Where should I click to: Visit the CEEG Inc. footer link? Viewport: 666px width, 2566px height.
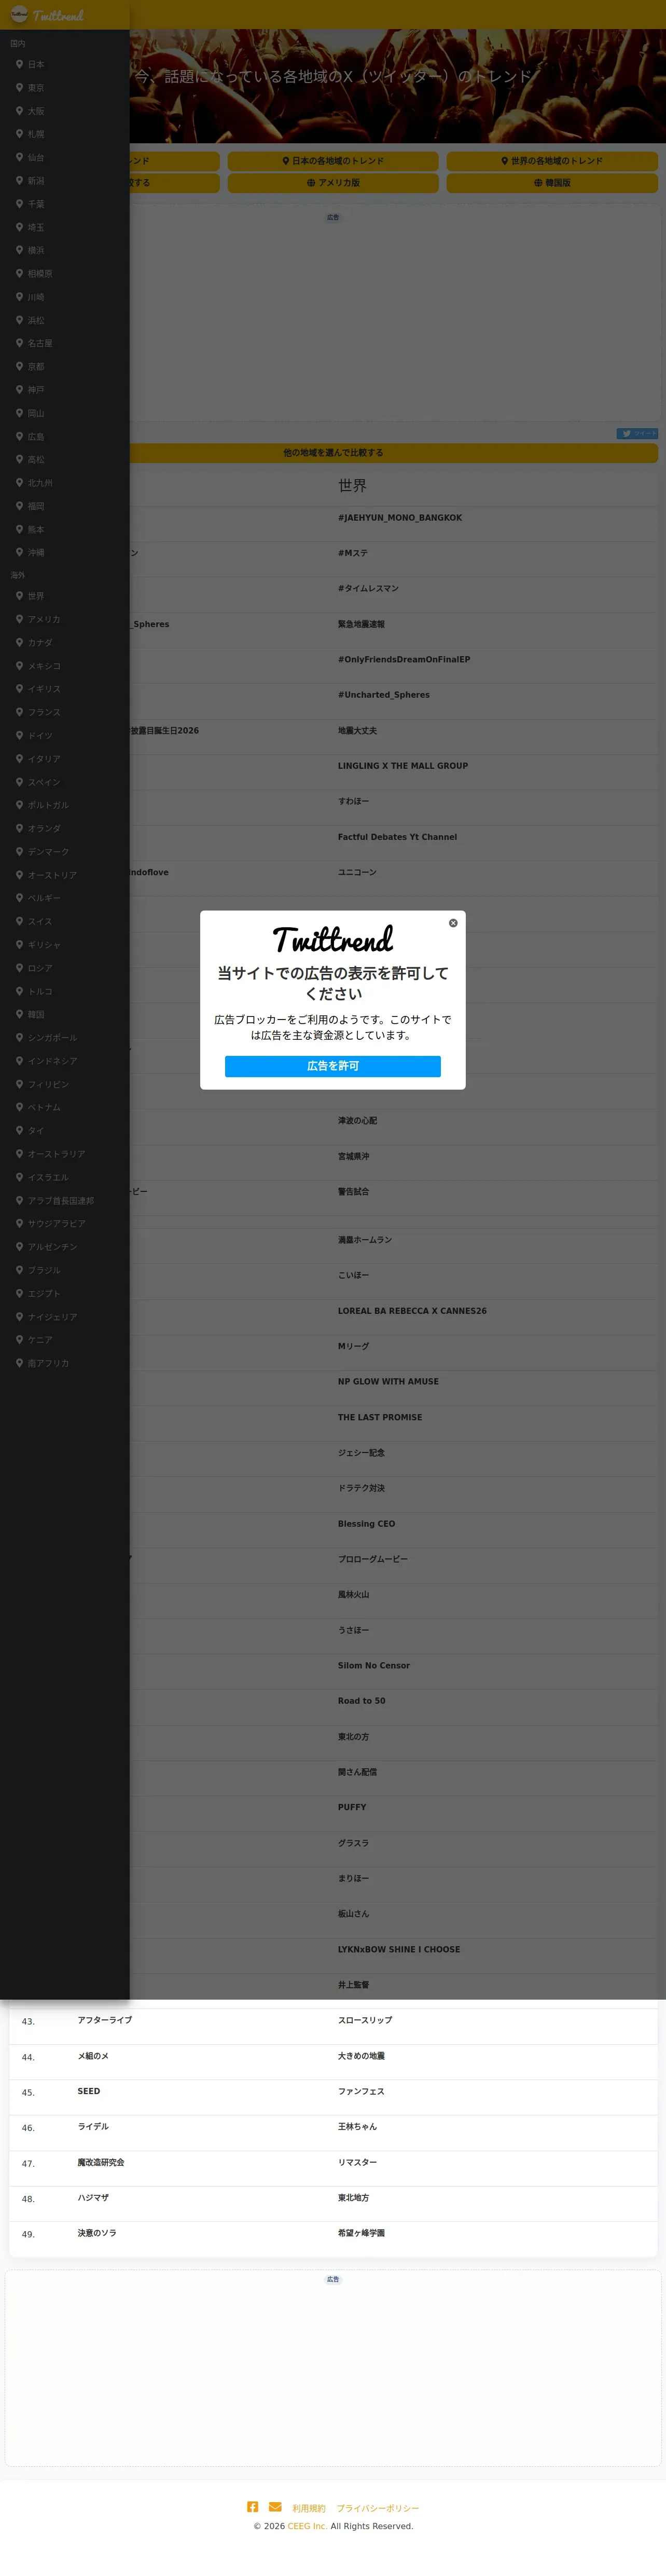coord(308,2526)
